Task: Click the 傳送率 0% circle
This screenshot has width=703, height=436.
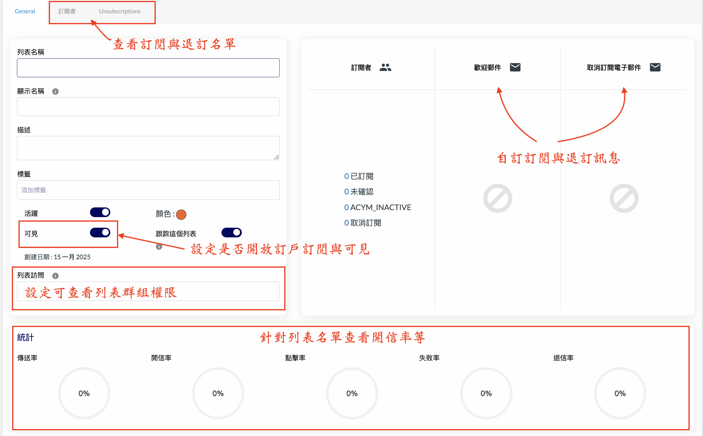Action: click(x=84, y=393)
